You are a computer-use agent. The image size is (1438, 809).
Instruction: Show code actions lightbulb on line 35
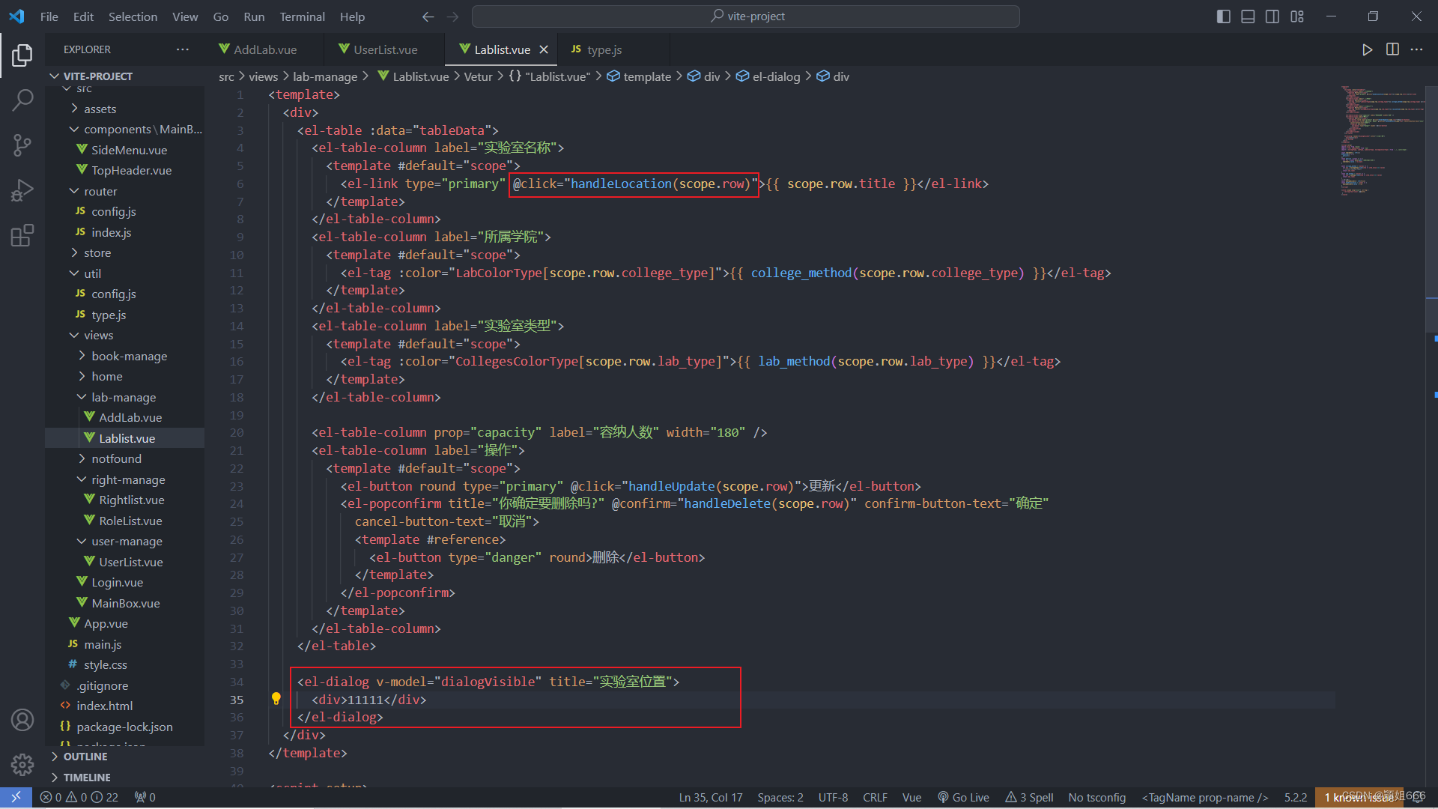pyautogui.click(x=276, y=699)
